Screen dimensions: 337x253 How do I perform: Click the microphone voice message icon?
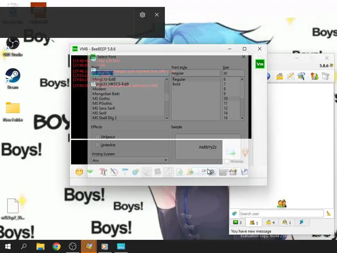click(245, 152)
